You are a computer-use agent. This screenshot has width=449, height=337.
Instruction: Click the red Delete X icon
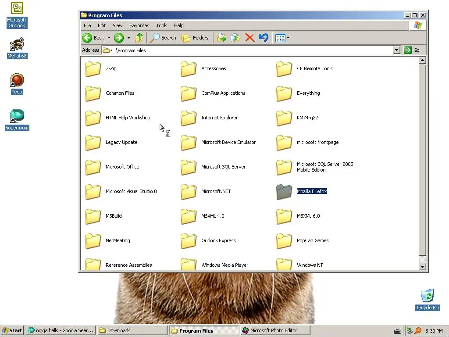tap(249, 38)
